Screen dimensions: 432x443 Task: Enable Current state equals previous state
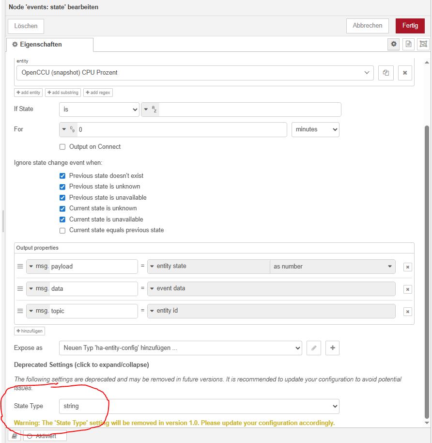tap(62, 231)
